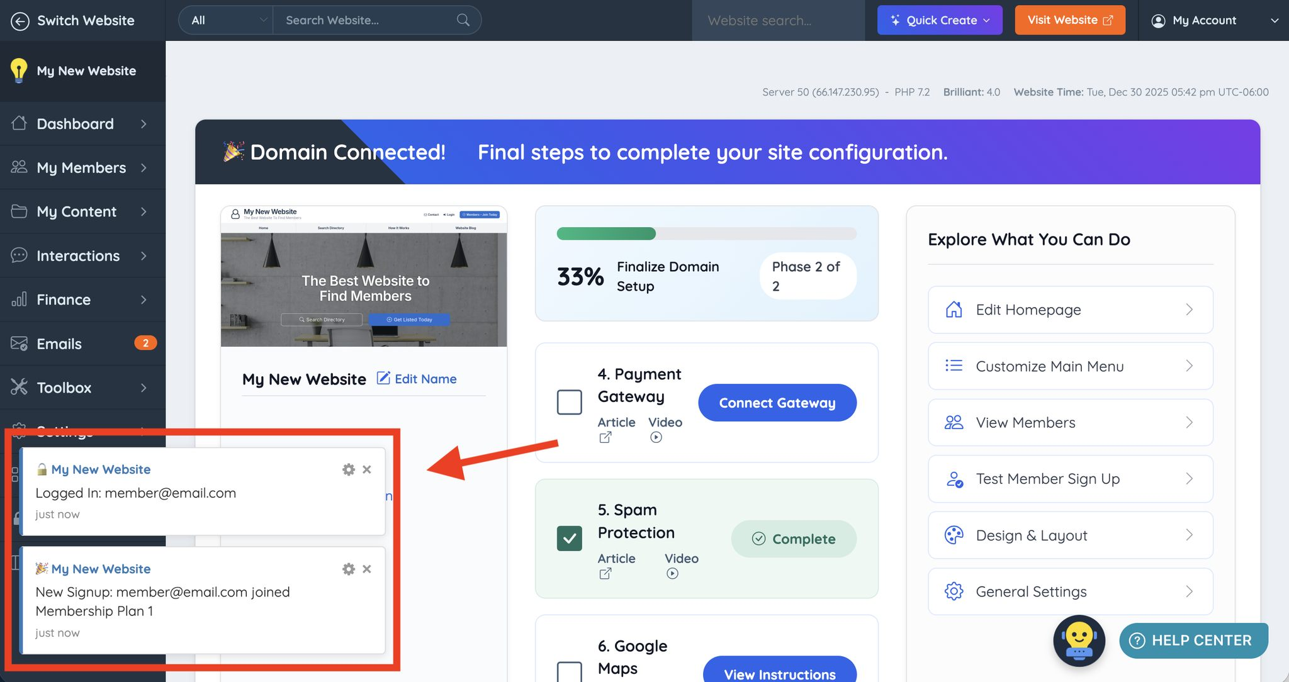The height and width of the screenshot is (682, 1289).
Task: Click gear icon on Logged In notification
Action: [x=348, y=469]
